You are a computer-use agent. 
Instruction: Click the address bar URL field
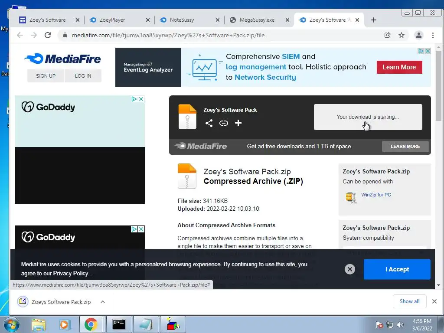(x=168, y=35)
